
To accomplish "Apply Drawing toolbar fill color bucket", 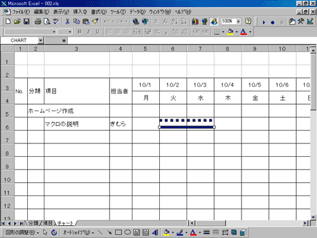I will click(x=167, y=232).
